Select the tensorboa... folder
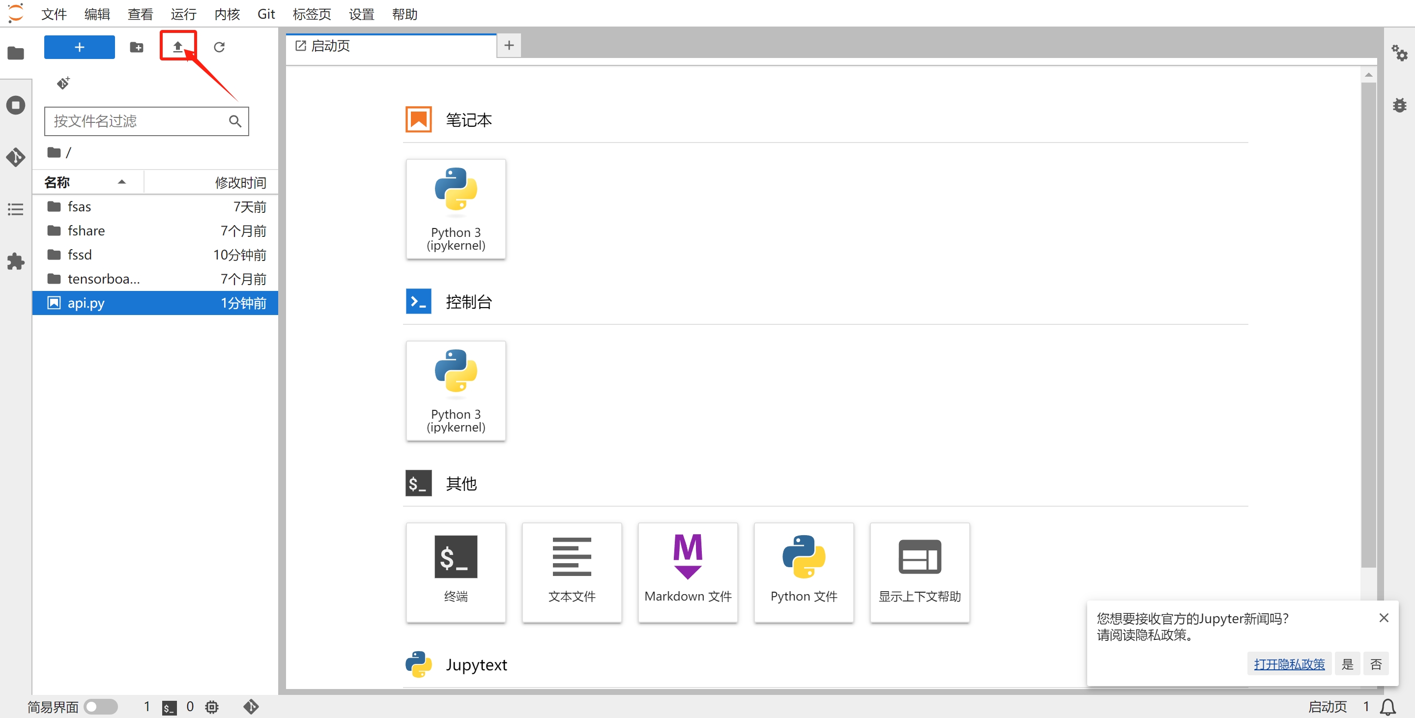This screenshot has width=1415, height=718. (155, 279)
